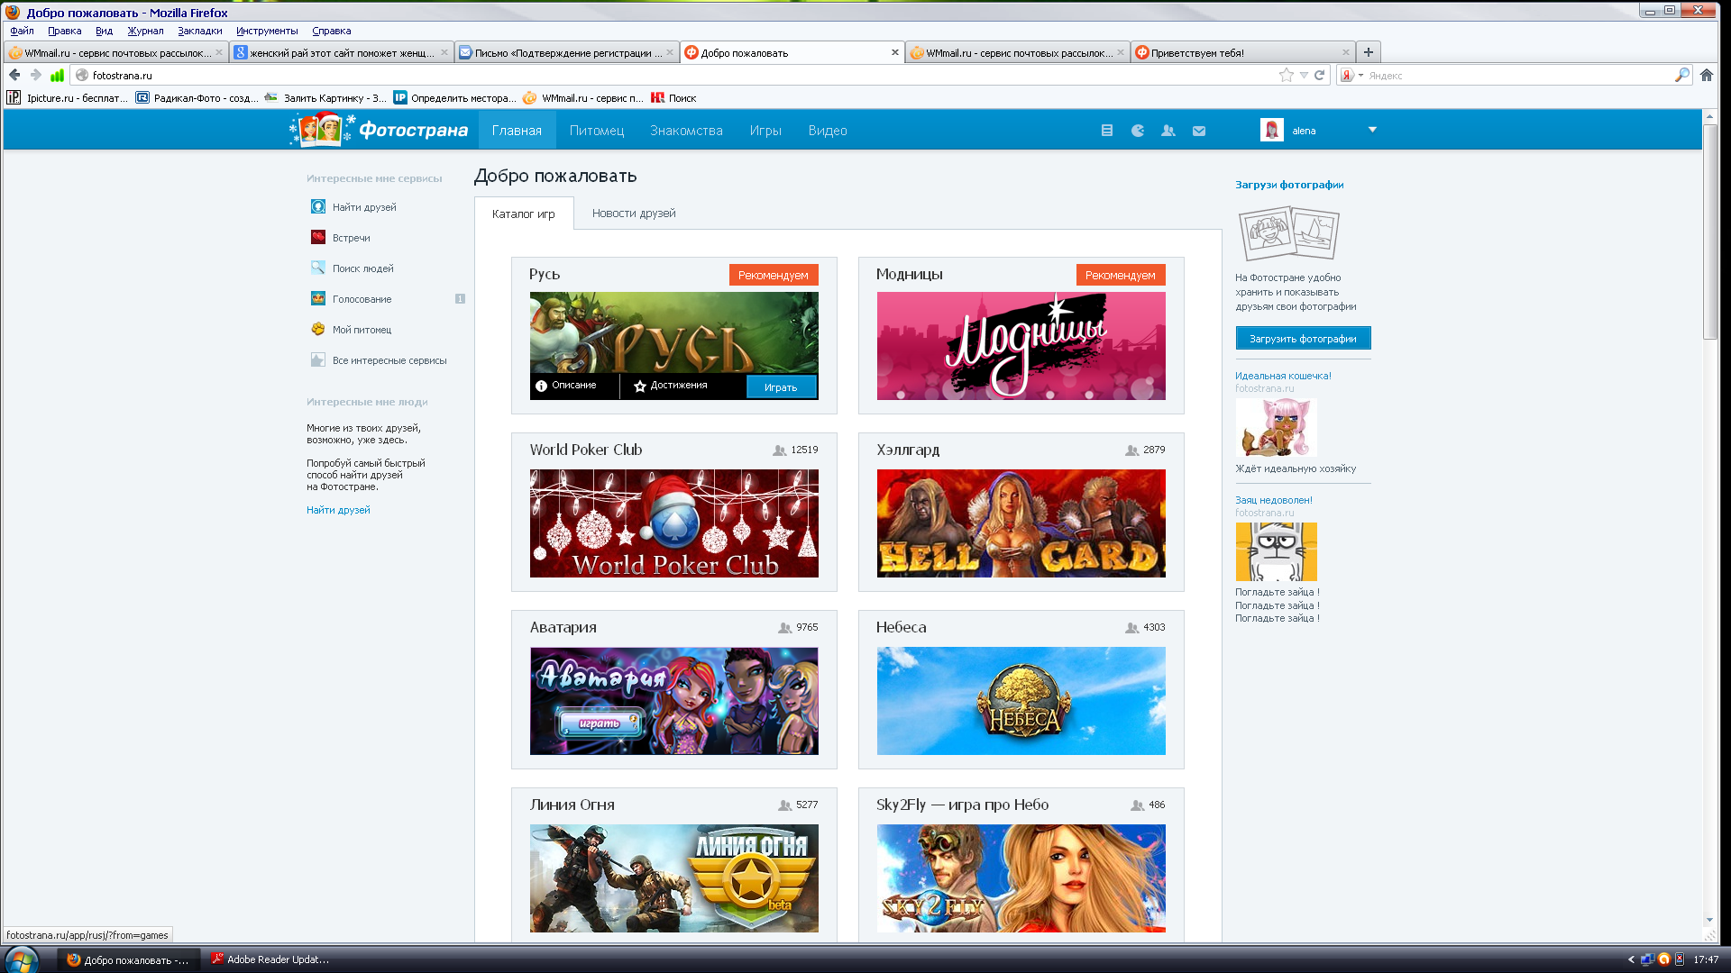Go to Знакомства section

click(x=686, y=131)
